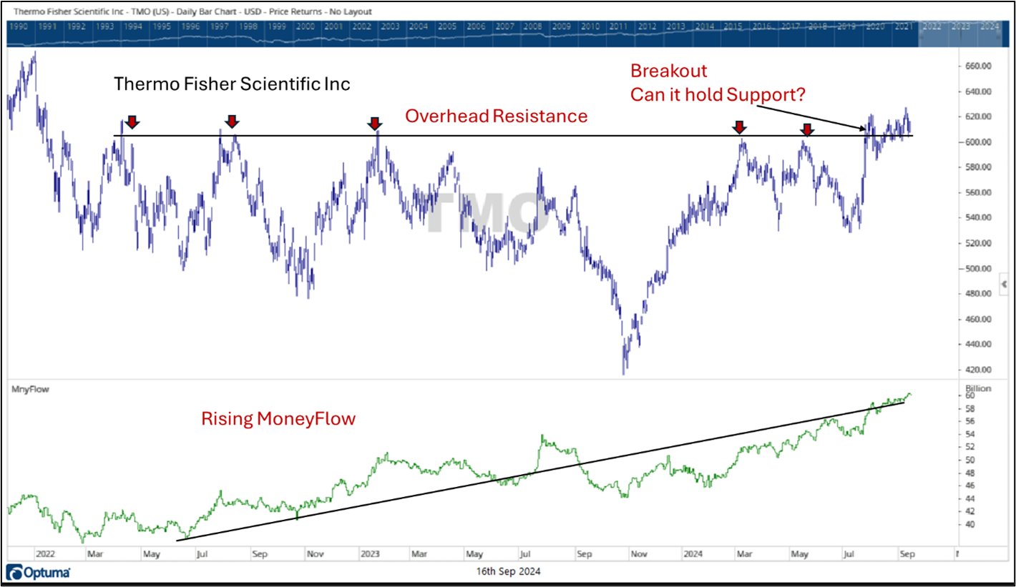Click the 2022 label on the bottom date axis
Screen dimensions: 1016x587
pos(45,553)
